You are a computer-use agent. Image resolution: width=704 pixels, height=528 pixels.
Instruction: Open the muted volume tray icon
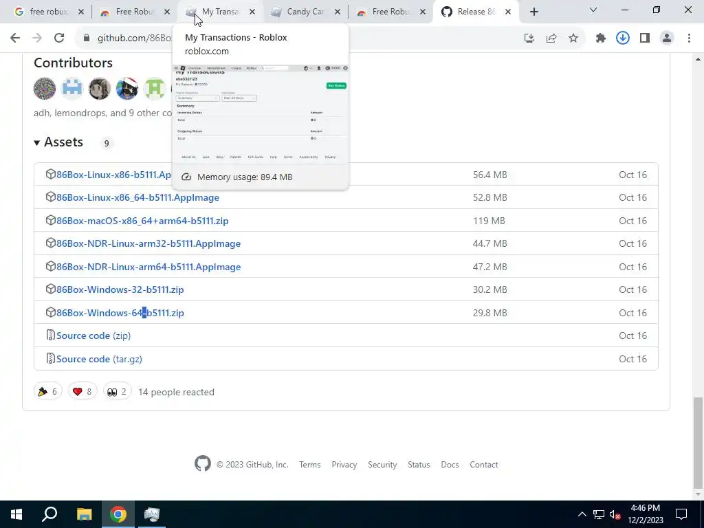click(615, 514)
